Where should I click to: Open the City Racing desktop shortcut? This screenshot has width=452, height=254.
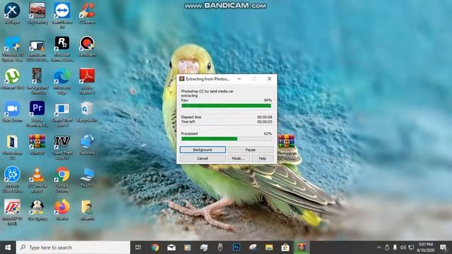click(37, 13)
